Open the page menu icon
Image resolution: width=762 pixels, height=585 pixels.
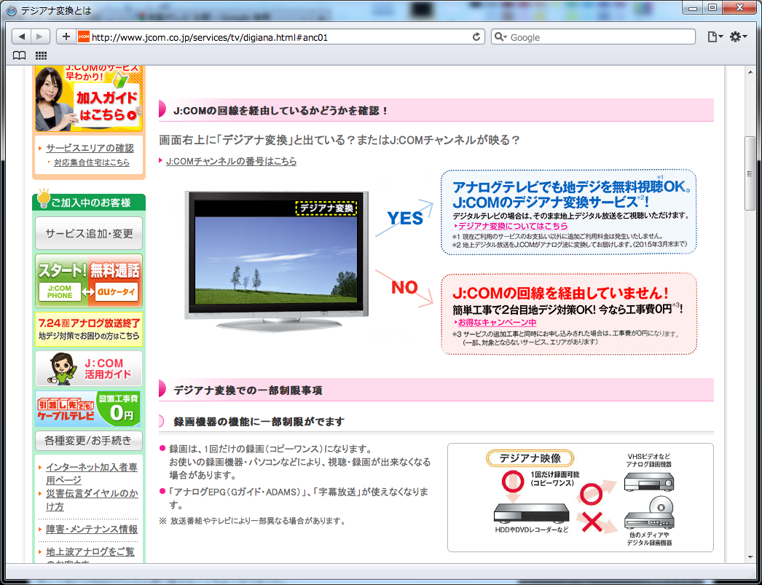pos(715,37)
